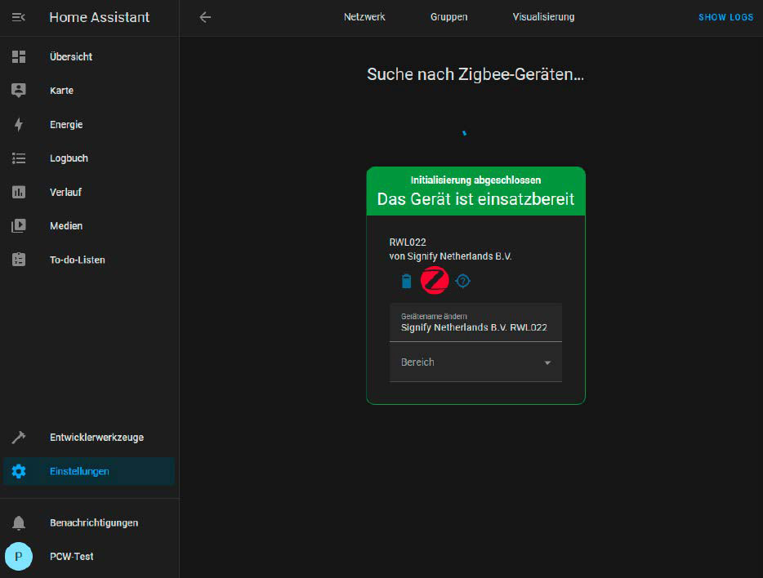Open the Medien sidebar icon
Screen dimensions: 763x578
tap(18, 225)
